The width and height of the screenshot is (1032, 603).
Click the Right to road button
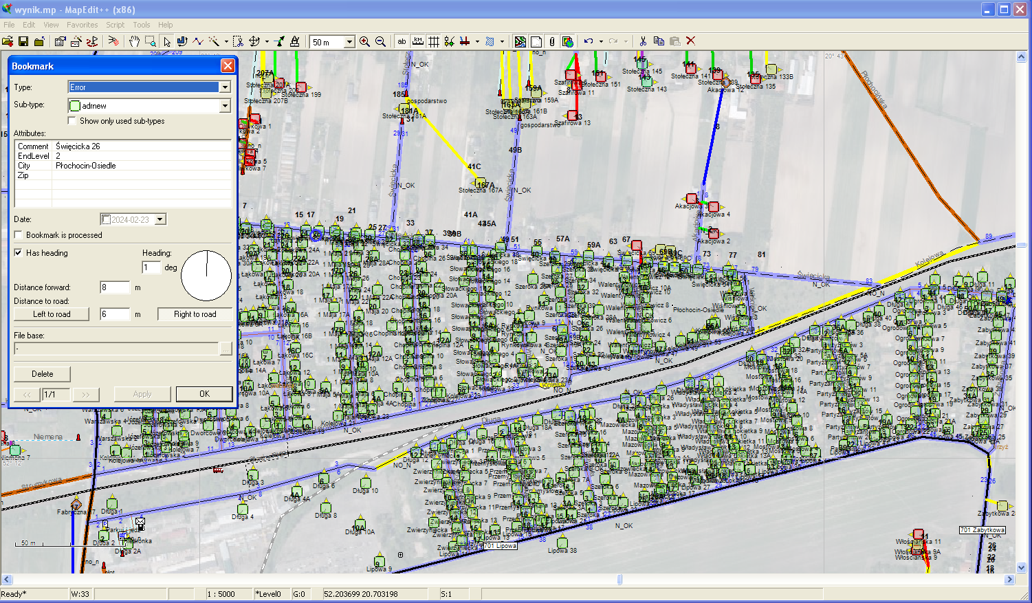point(195,314)
